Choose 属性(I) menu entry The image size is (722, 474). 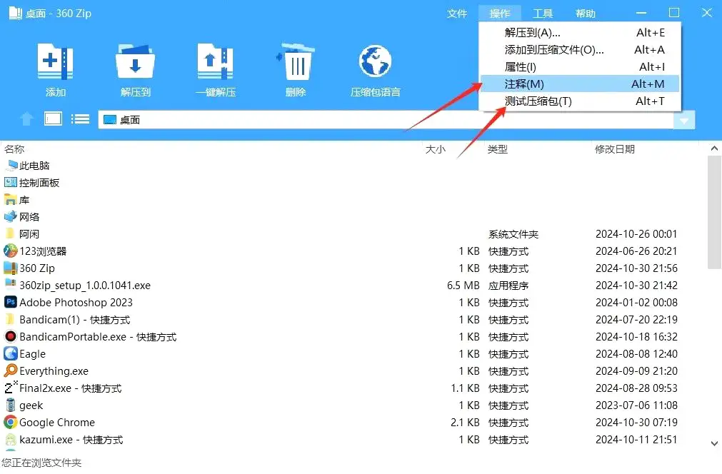[x=580, y=66]
